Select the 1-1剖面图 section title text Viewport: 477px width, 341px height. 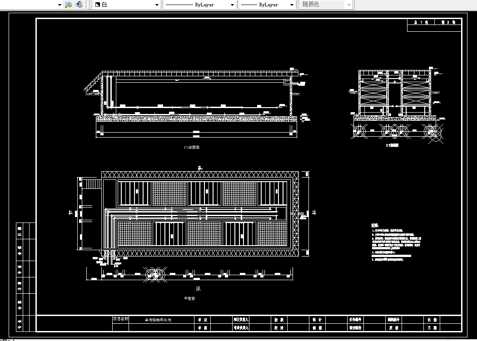[x=191, y=147]
